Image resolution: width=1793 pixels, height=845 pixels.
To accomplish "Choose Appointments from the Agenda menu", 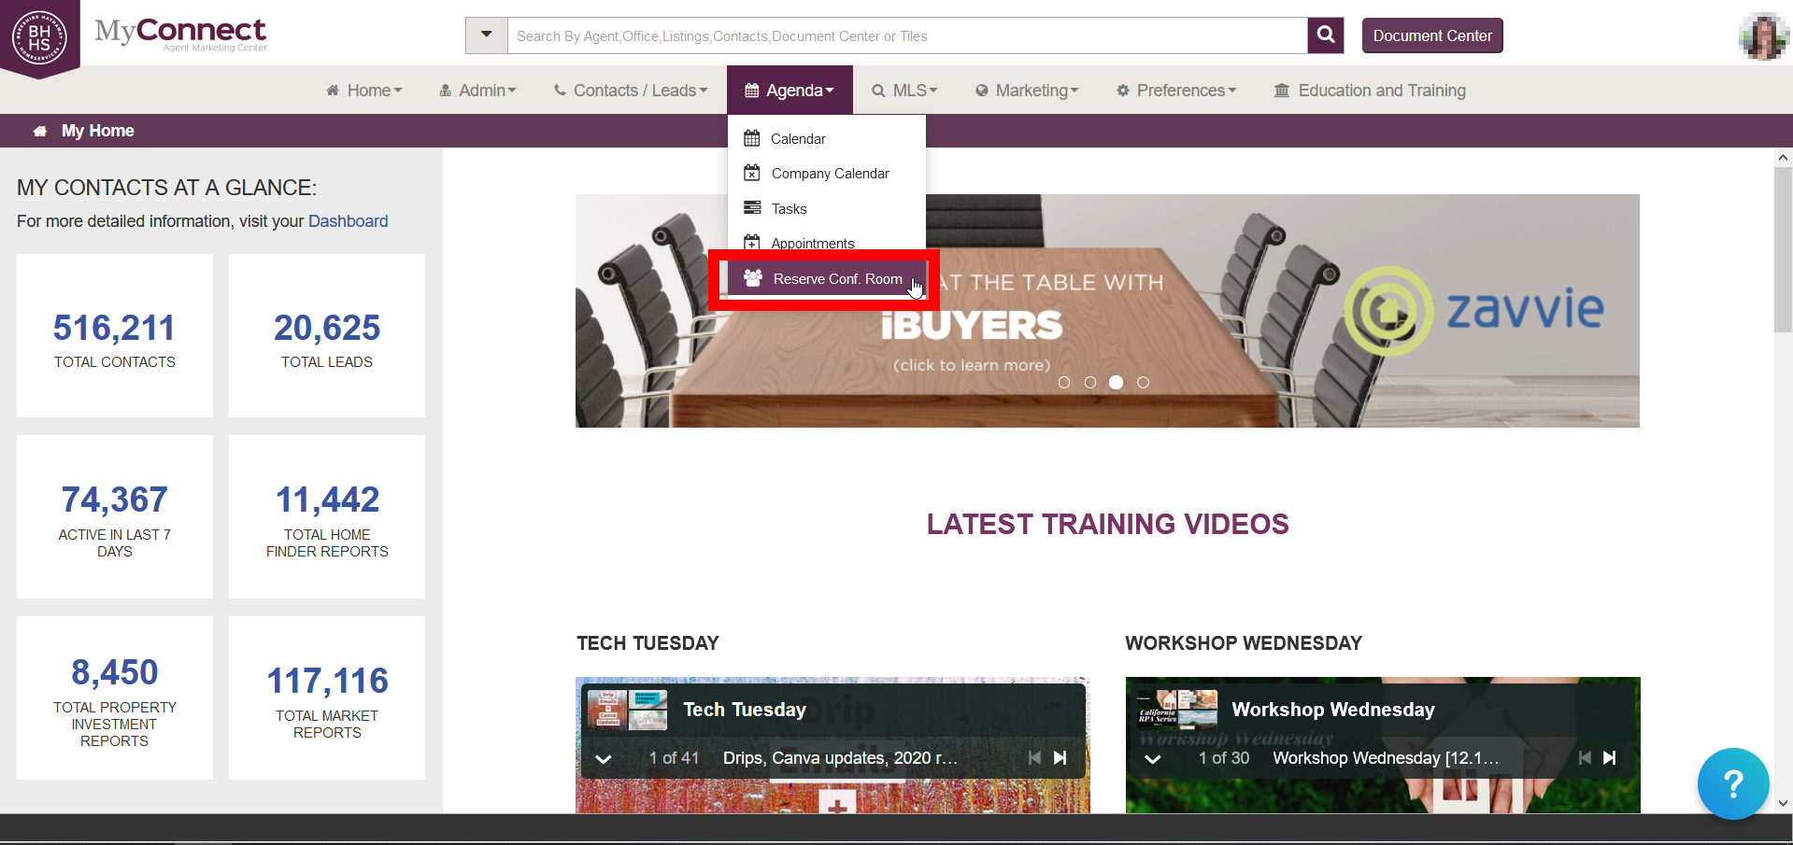I will pos(827,243).
